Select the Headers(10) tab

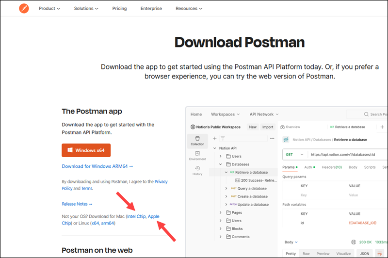pos(332,167)
